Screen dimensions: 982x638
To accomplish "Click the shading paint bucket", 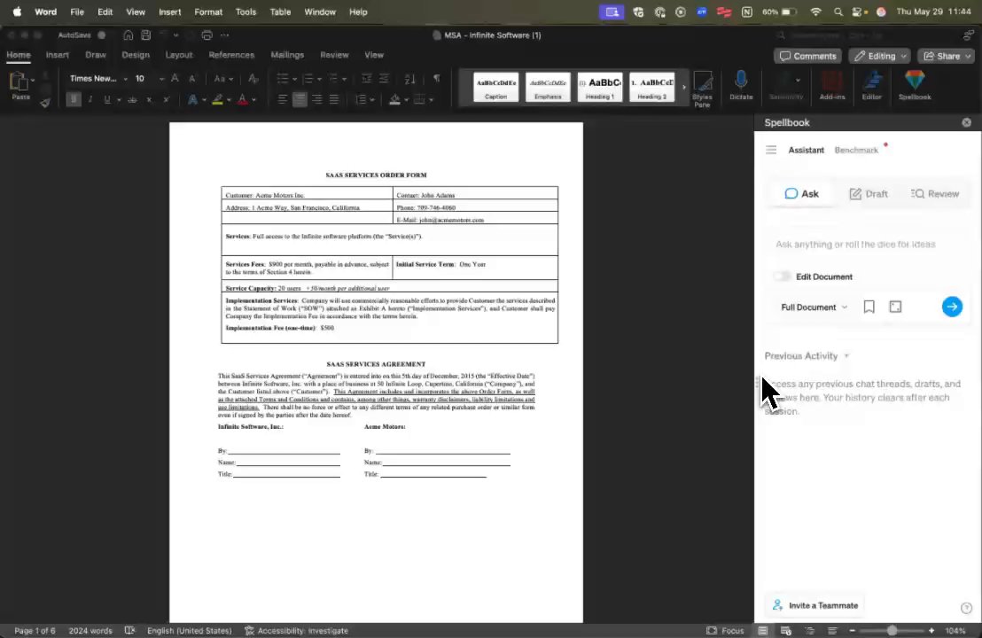I will pyautogui.click(x=394, y=99).
